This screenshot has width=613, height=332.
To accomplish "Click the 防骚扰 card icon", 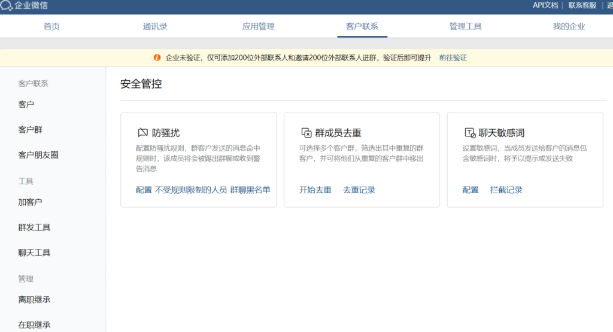I will click(142, 133).
